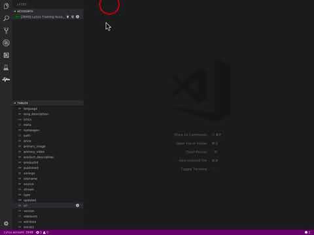Select the stream field

(29, 189)
